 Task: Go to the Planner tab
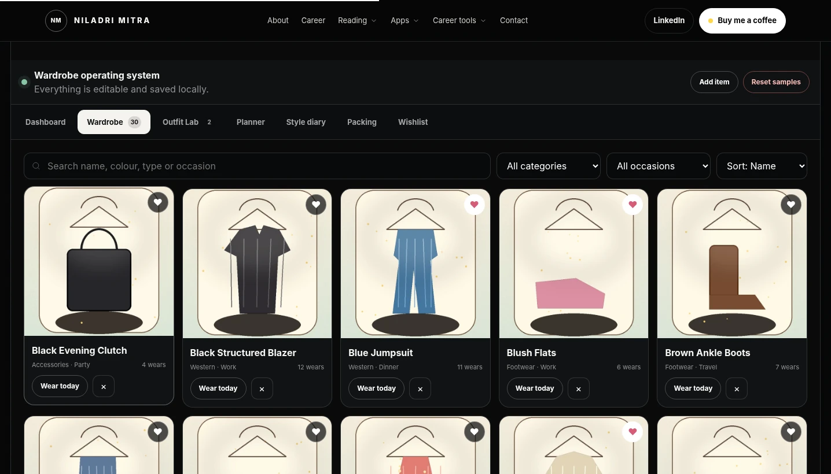point(251,122)
